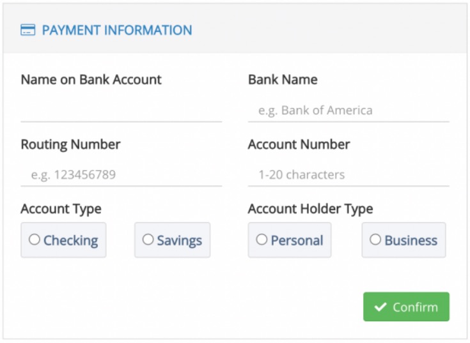Click the Bank Name label
The image size is (470, 343).
[283, 80]
